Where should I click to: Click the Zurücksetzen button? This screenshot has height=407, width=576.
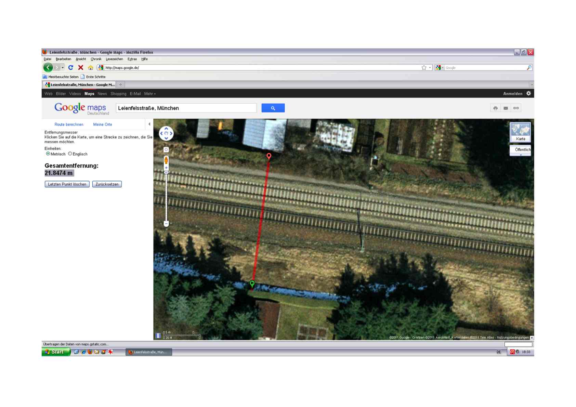tap(107, 184)
